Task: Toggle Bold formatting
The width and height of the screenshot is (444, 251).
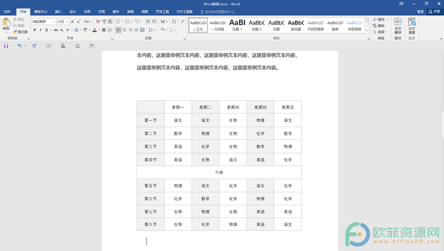Action: pos(35,30)
